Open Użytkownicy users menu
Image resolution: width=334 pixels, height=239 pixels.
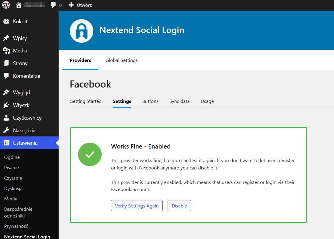click(27, 118)
